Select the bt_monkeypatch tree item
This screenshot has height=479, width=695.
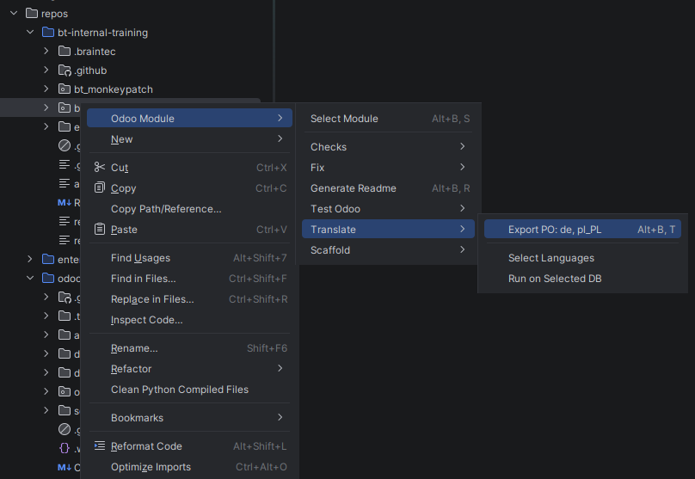click(x=113, y=89)
